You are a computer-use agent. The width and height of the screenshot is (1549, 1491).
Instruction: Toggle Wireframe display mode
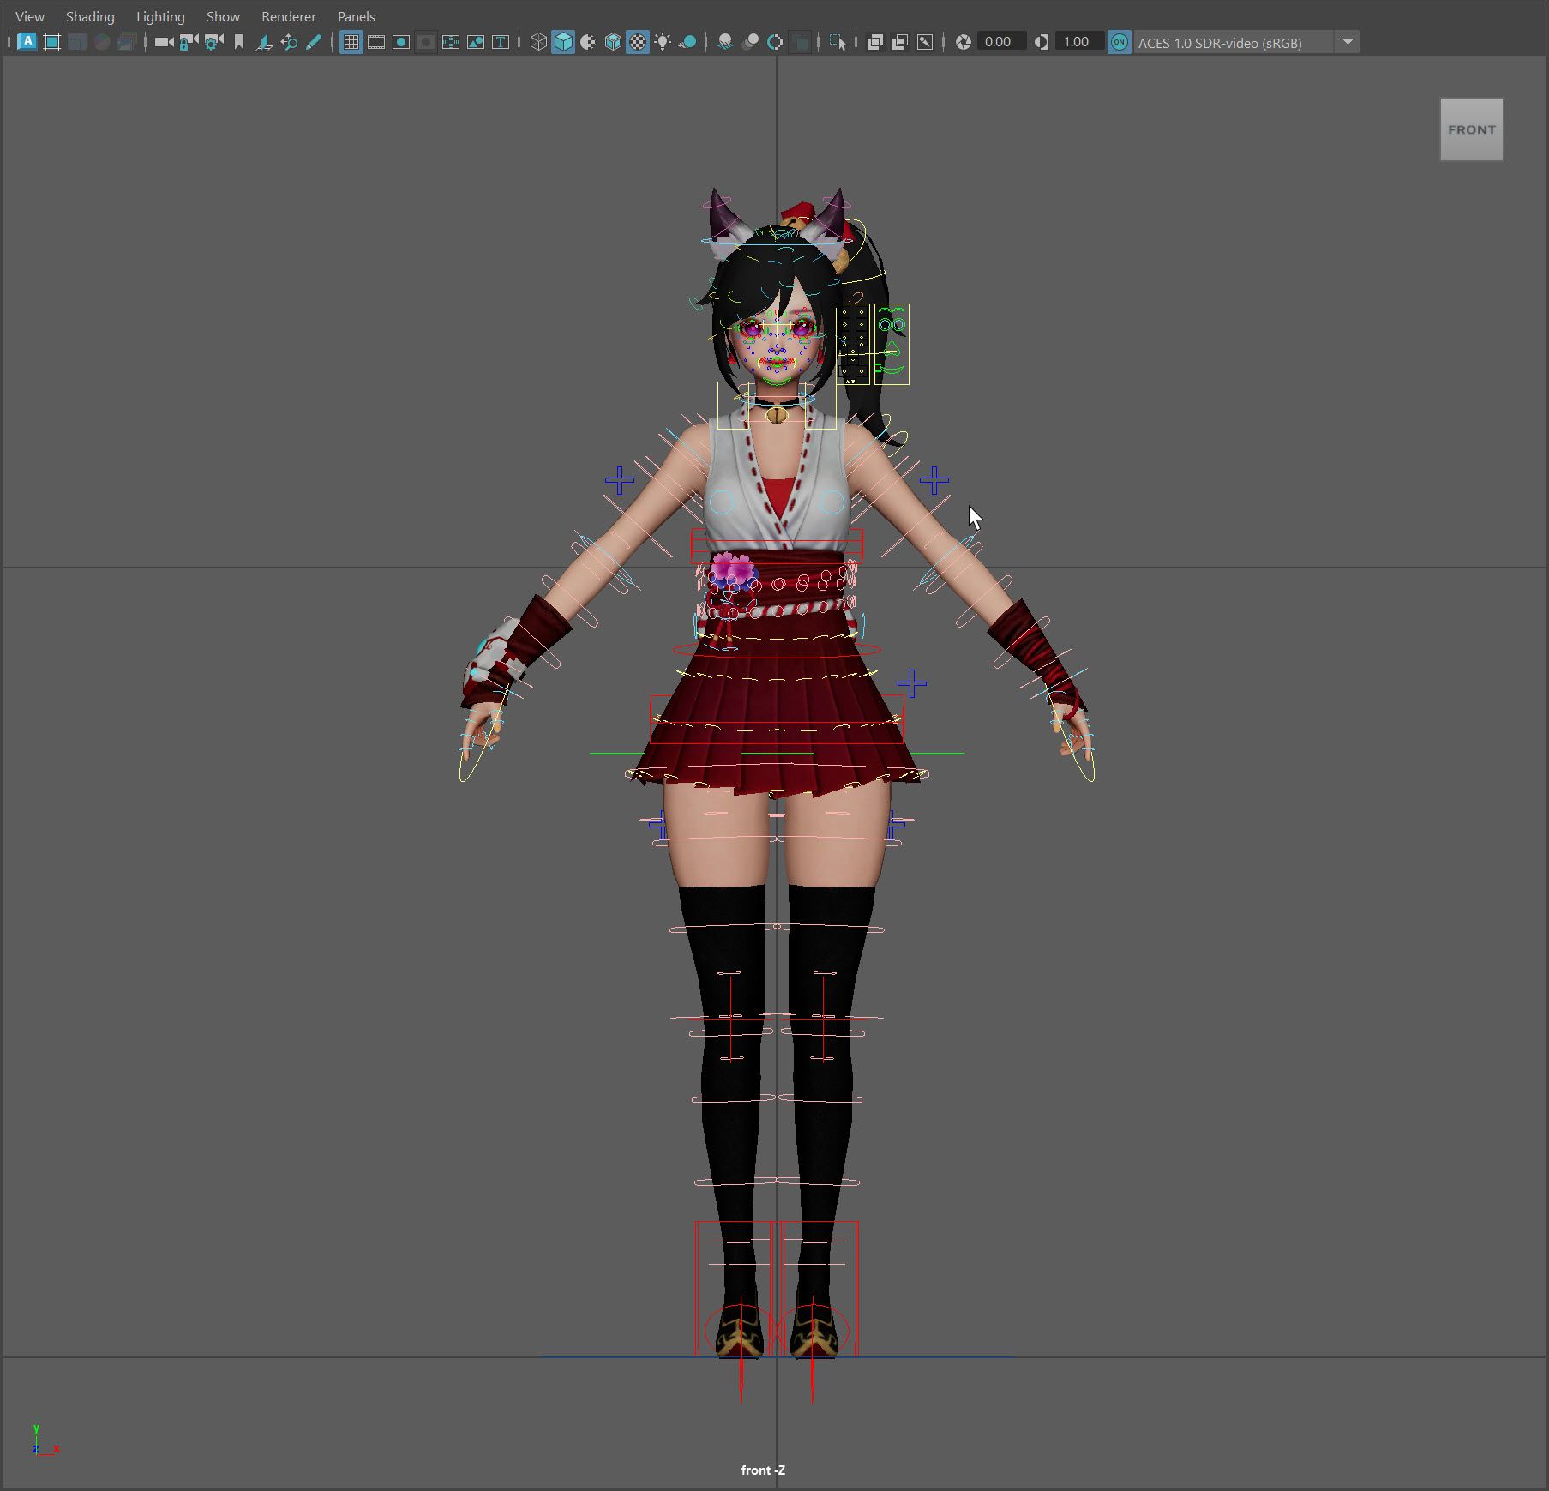tap(537, 42)
